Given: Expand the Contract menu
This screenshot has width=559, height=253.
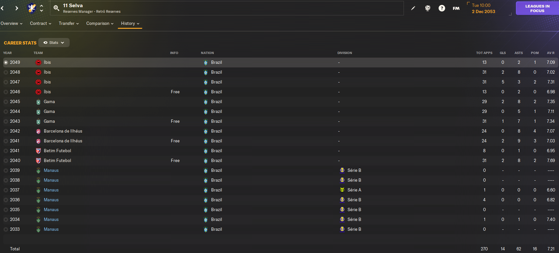Looking at the screenshot, I should [40, 24].
